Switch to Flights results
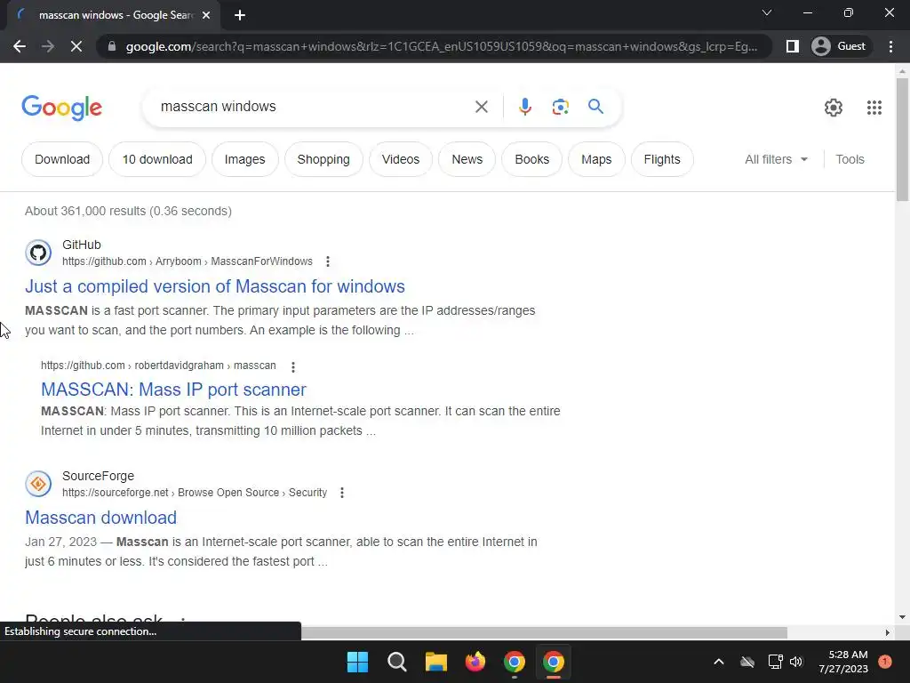The width and height of the screenshot is (910, 683). tap(661, 159)
